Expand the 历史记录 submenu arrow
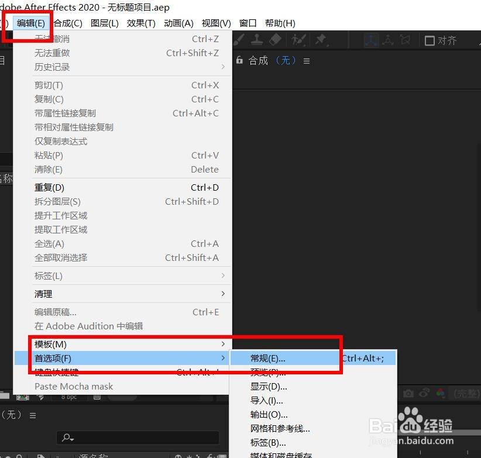The width and height of the screenshot is (481, 458). (x=222, y=67)
